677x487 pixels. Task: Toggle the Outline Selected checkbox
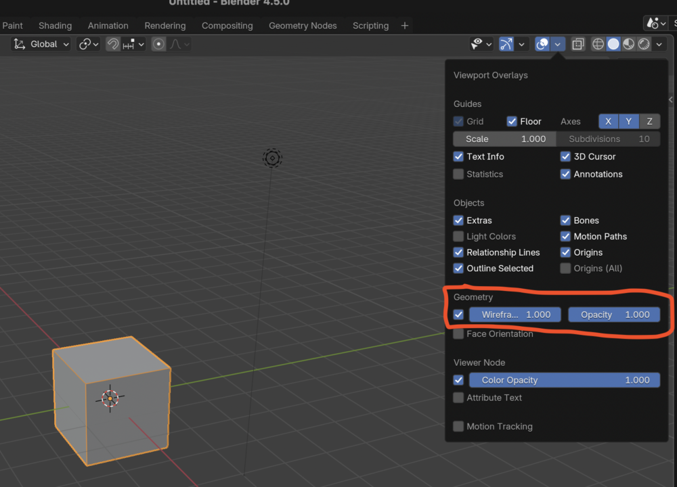[x=458, y=269]
